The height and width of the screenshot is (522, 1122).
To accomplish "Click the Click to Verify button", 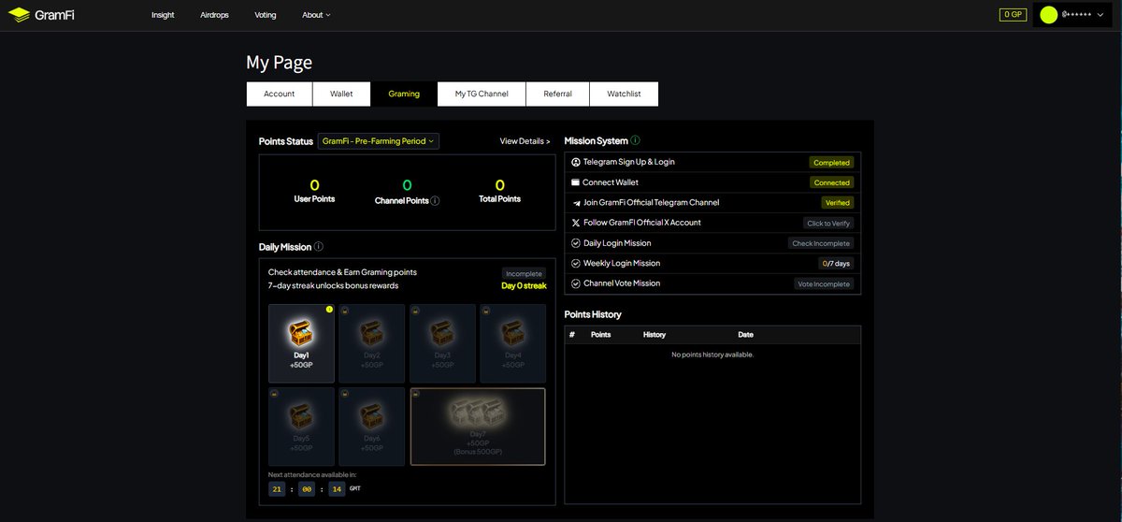I will coord(829,224).
